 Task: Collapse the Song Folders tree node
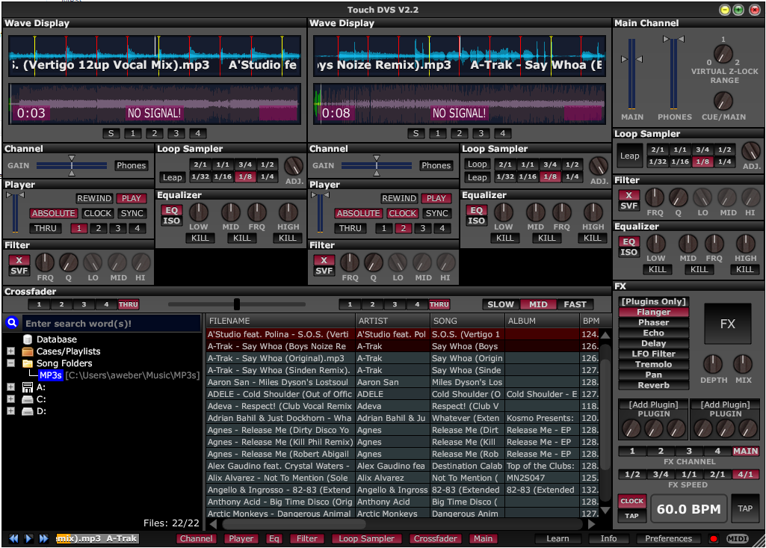click(x=10, y=363)
